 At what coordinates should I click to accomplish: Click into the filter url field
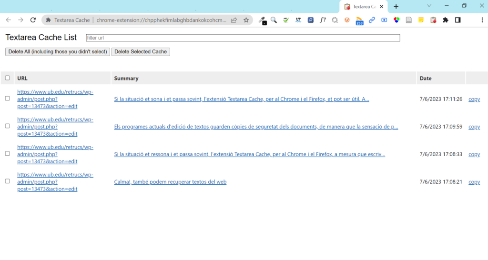coord(243,38)
